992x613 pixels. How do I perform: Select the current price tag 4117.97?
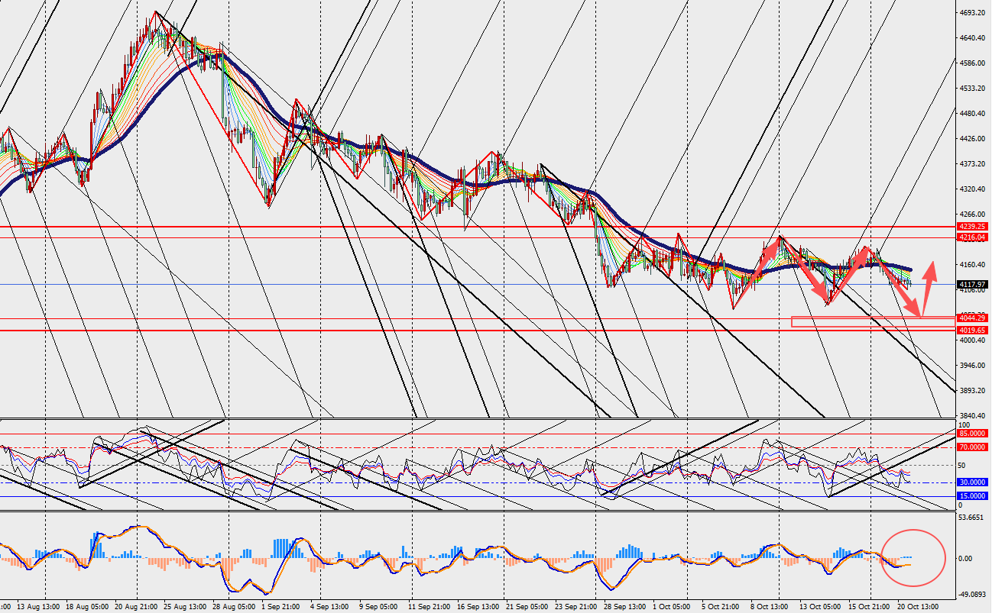point(973,285)
